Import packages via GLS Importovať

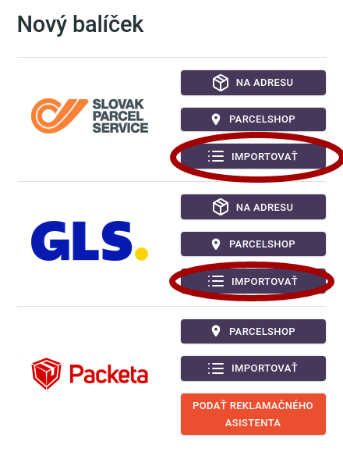click(x=253, y=281)
